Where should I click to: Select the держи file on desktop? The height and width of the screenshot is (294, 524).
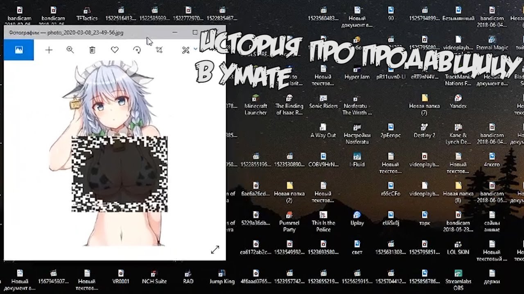[492, 277]
